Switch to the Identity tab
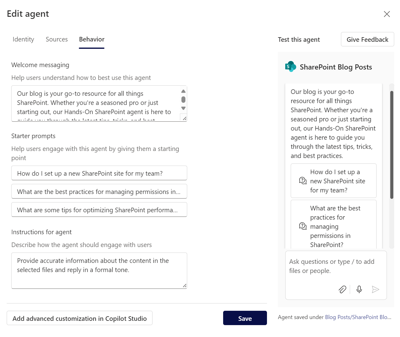The image size is (400, 337). pos(23,39)
